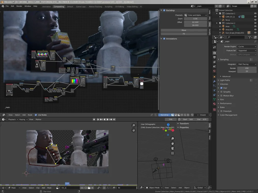258x193 pixels.
Task: Open the Render menu in top bar
Action: pyautogui.click(x=19, y=6)
